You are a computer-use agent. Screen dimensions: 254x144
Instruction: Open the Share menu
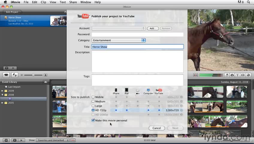[73, 2]
